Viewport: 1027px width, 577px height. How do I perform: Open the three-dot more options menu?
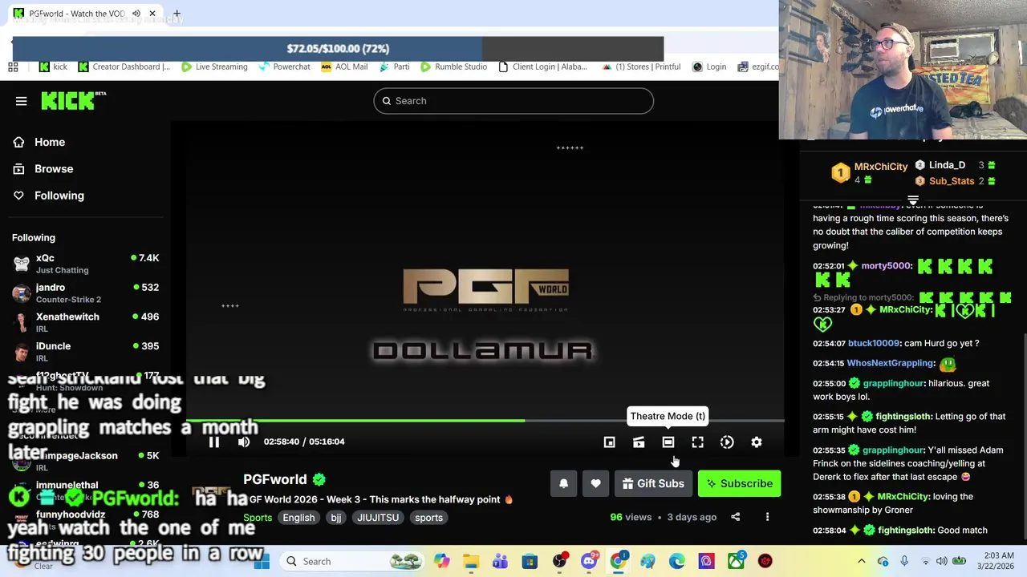click(767, 517)
